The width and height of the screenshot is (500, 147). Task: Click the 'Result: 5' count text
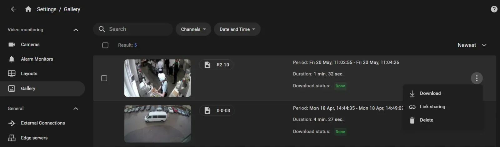pos(127,45)
